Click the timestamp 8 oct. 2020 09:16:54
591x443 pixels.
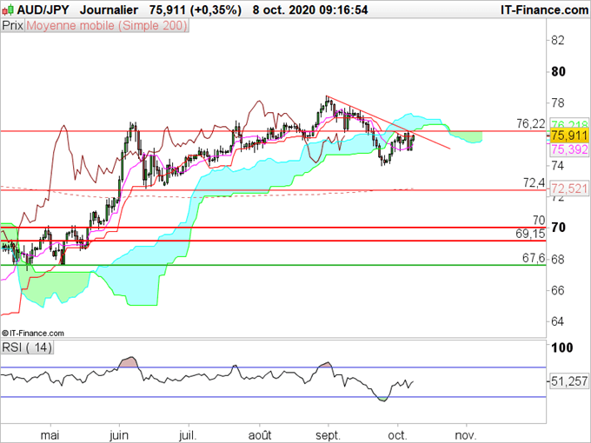tap(310, 10)
